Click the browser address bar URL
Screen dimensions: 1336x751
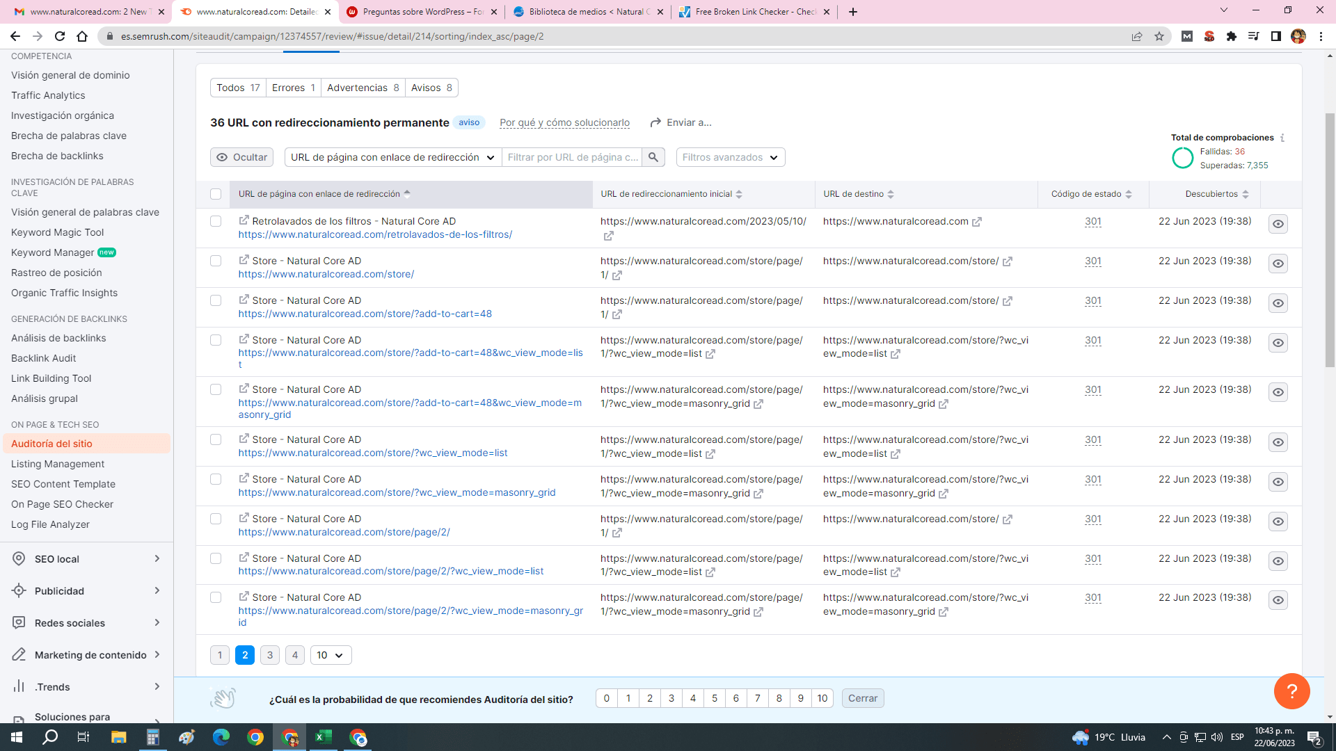pyautogui.click(x=333, y=36)
